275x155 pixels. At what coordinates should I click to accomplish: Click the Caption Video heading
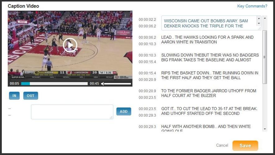(23, 6)
